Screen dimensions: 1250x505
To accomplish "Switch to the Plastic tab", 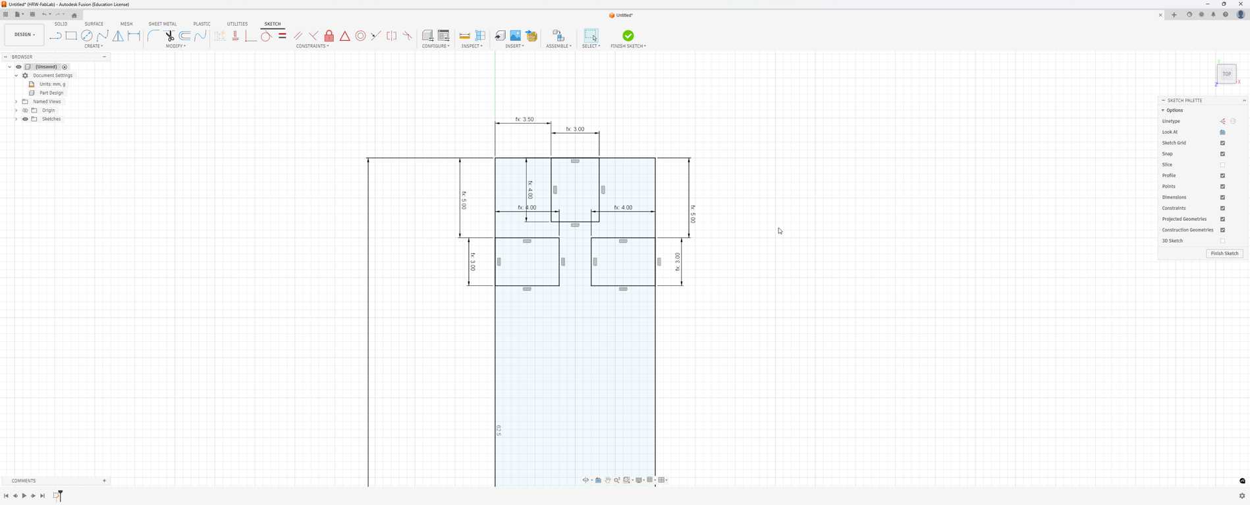I will [x=202, y=24].
